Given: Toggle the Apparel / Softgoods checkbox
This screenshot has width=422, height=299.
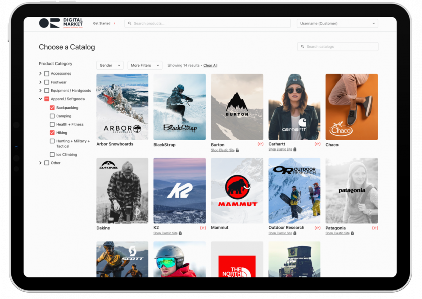Looking at the screenshot, I should click(47, 99).
